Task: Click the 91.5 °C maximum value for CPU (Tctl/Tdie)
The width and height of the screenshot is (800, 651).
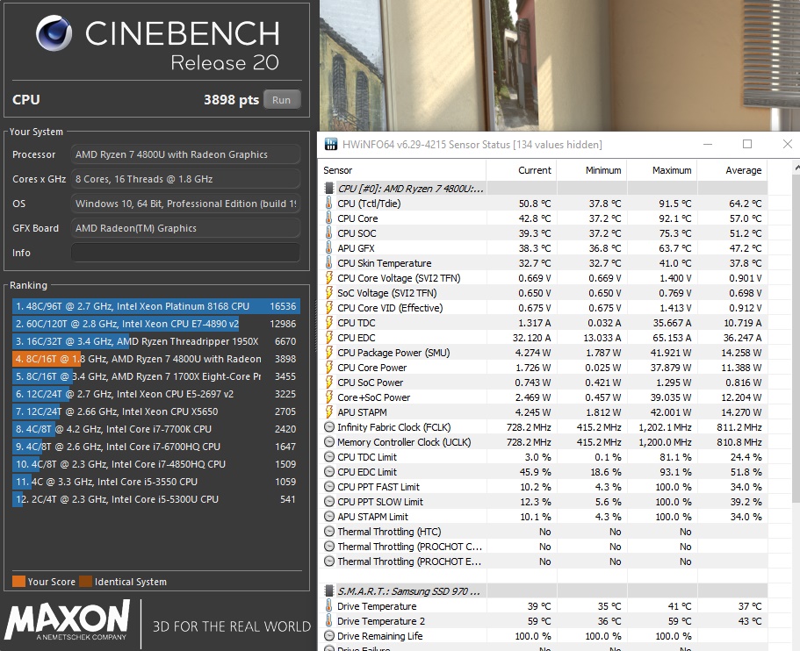Action: (x=674, y=204)
